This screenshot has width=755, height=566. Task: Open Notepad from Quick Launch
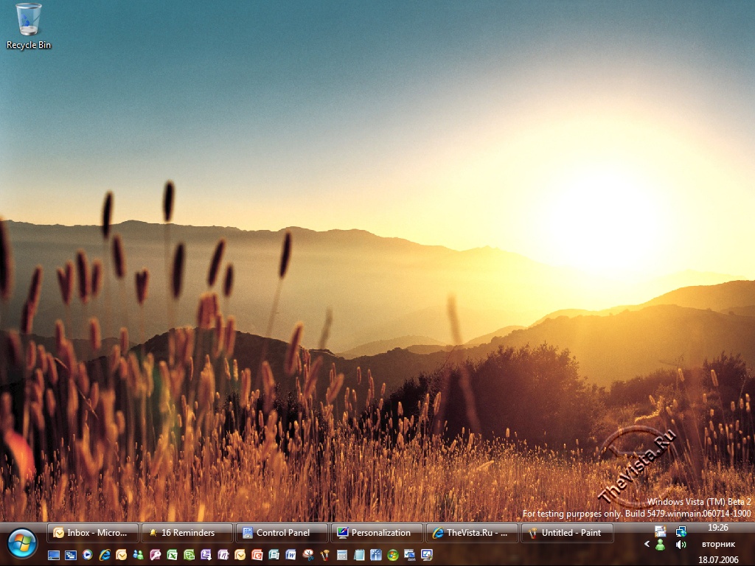click(359, 555)
